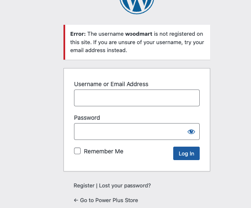251x208 pixels.
Task: Show password using the eye icon
Action: pyautogui.click(x=191, y=132)
